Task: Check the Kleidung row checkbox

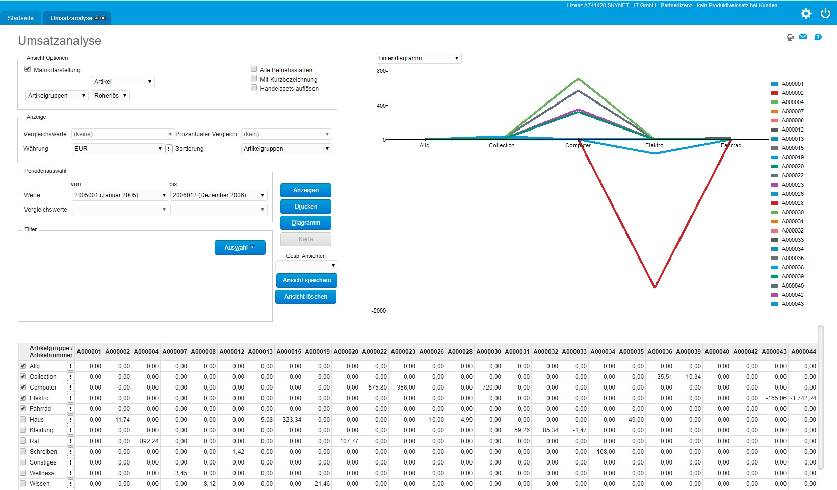Action: (x=23, y=430)
